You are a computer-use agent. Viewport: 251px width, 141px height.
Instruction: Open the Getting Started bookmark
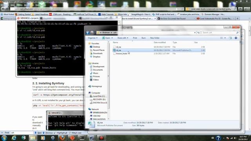click(23, 14)
